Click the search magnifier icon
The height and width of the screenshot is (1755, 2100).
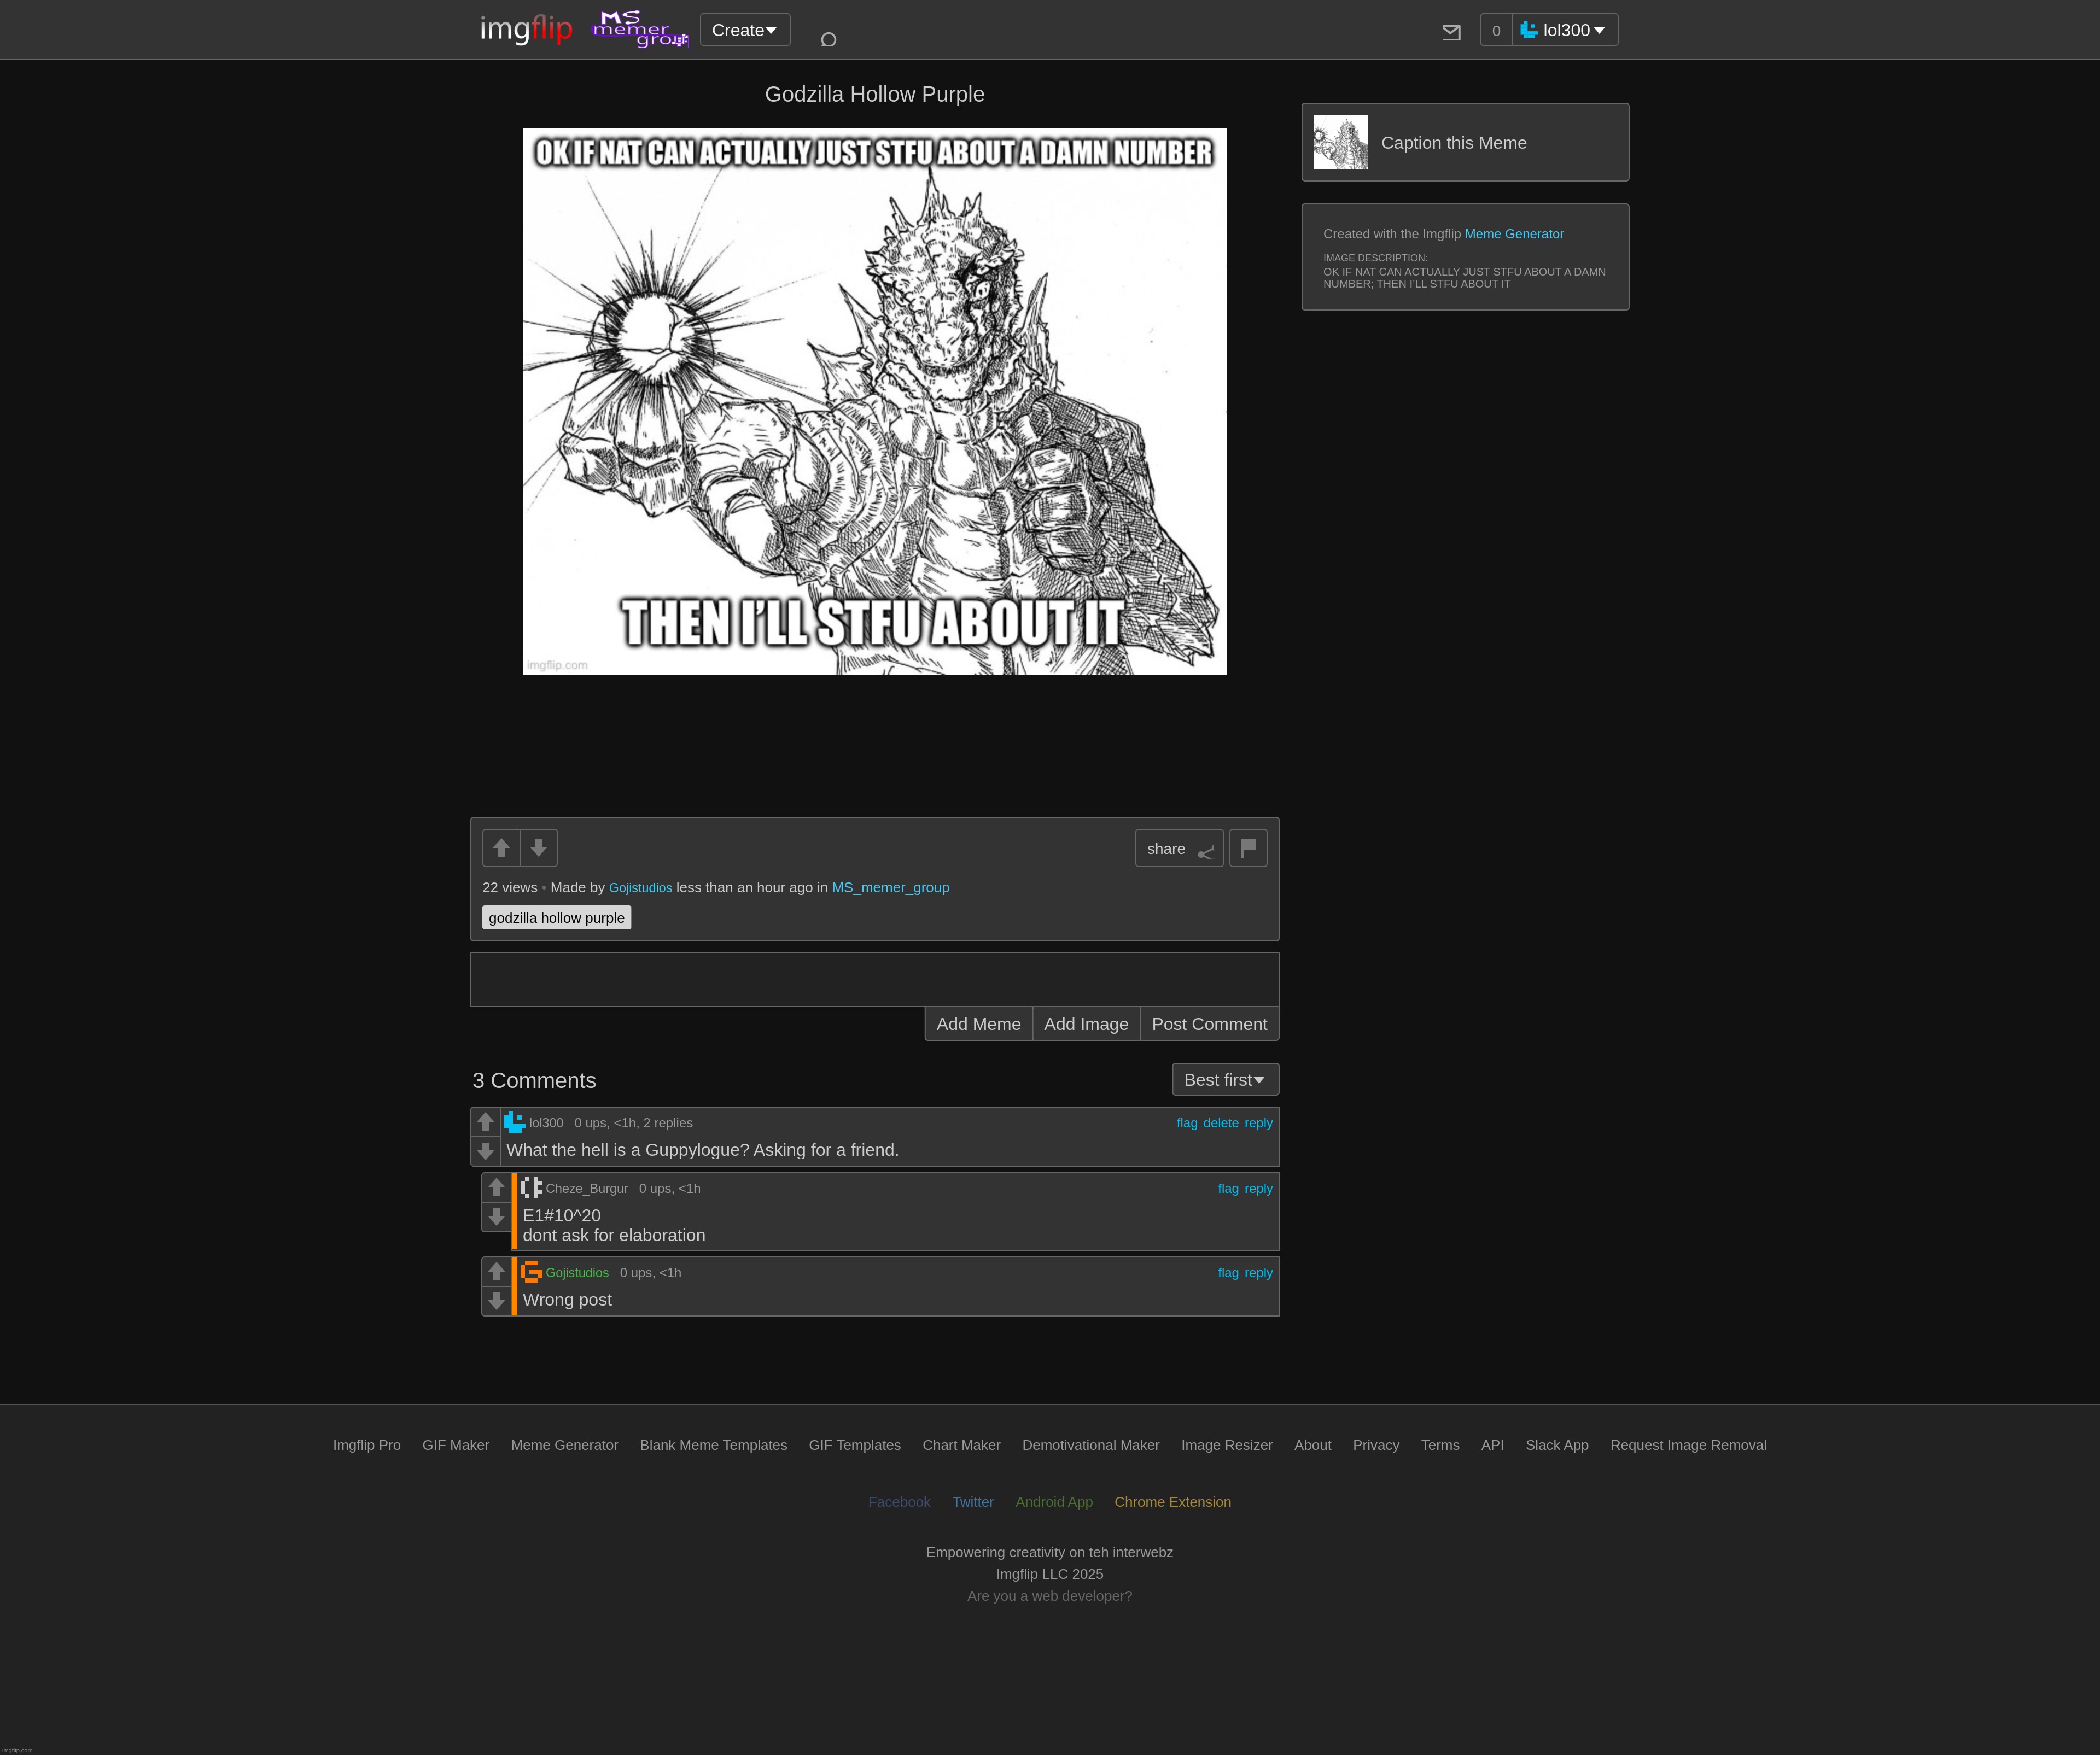[828, 39]
